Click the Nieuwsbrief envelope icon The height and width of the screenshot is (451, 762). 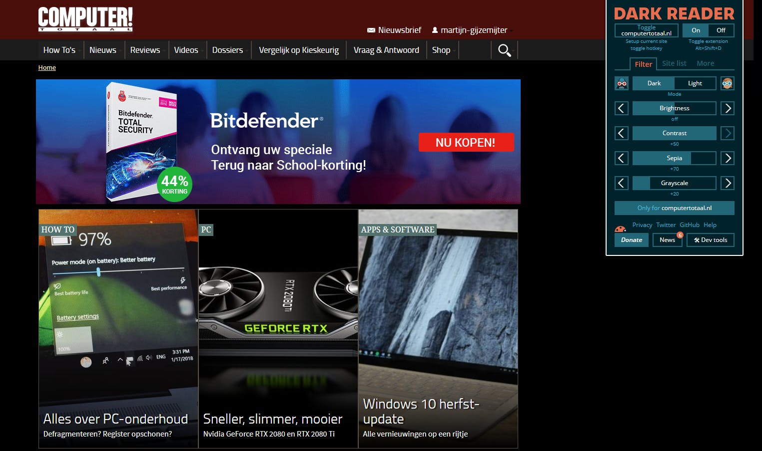pyautogui.click(x=371, y=30)
